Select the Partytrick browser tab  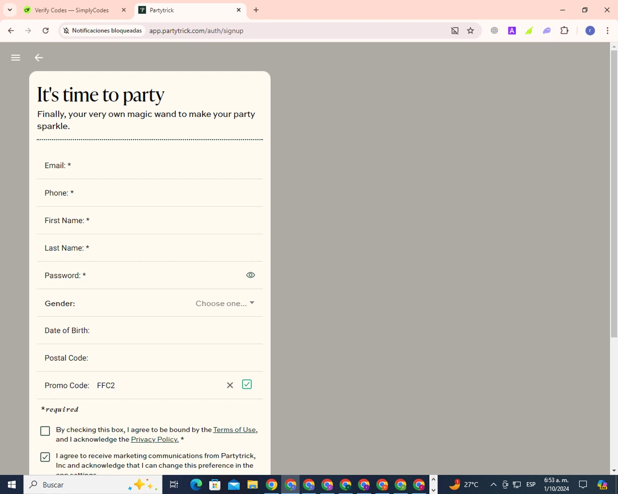point(190,10)
